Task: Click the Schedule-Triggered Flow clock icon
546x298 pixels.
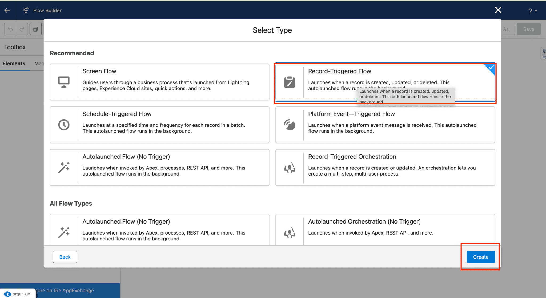Action: point(64,125)
